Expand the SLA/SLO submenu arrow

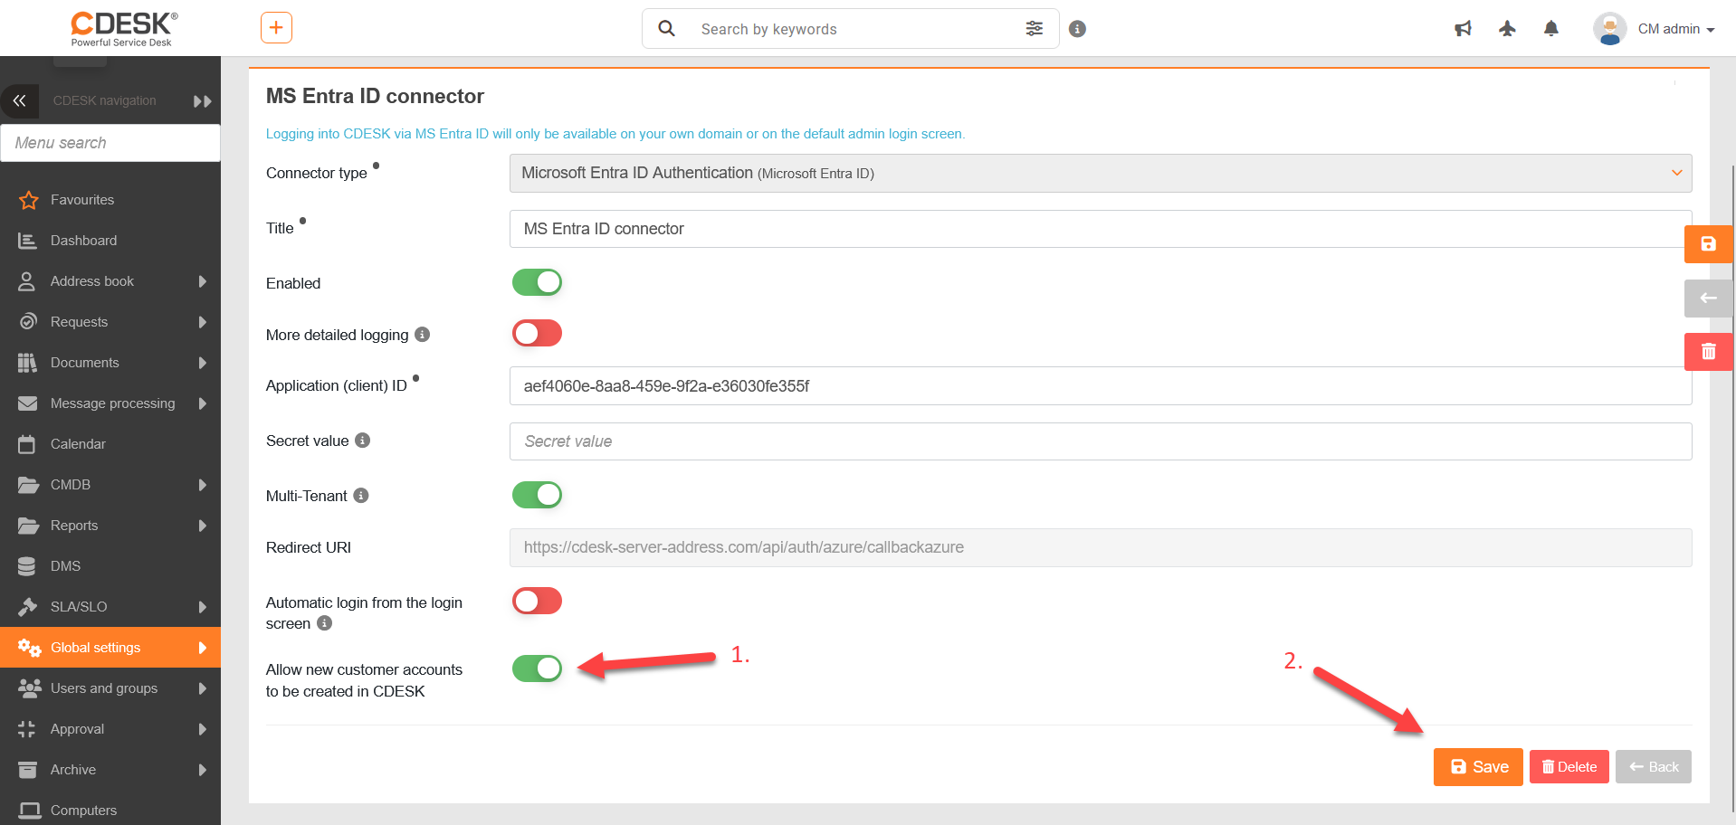point(203,607)
